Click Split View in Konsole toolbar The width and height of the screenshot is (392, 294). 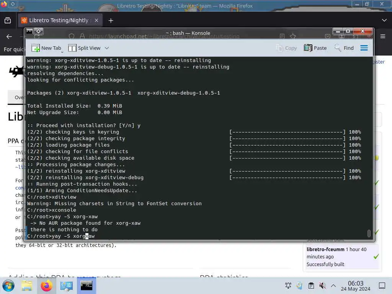(x=84, y=48)
